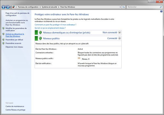Image resolution: width=164 pixels, height=115 pixels.
Task: Click 'Pare-feu Windows' breadcrumb segment
Action: pyautogui.click(x=68, y=7)
